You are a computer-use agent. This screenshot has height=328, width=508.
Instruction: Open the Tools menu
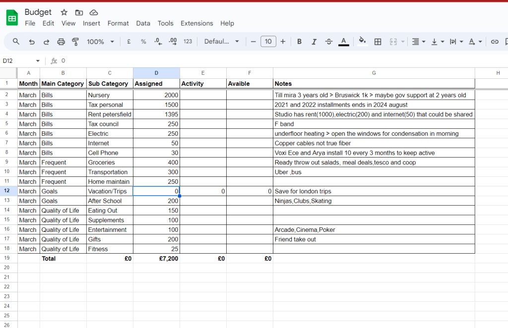coord(165,23)
